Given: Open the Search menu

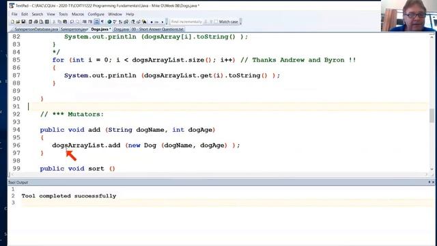Looking at the screenshot, I should click(x=38, y=14).
